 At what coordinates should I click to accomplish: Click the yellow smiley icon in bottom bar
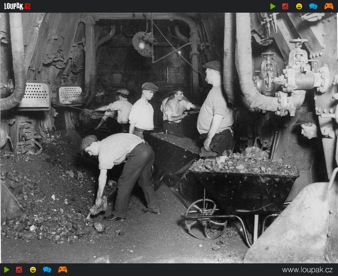33,270
